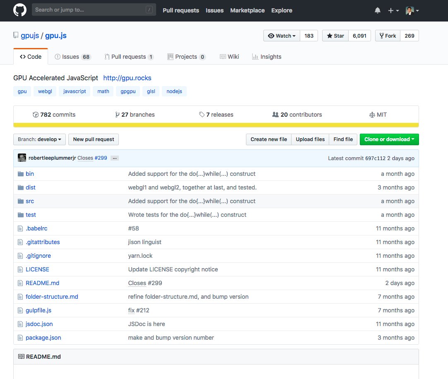
Task: Open the bin folder
Action: [x=30, y=174]
